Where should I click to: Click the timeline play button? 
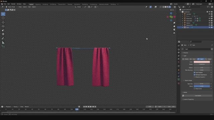pyautogui.click(x=91, y=107)
